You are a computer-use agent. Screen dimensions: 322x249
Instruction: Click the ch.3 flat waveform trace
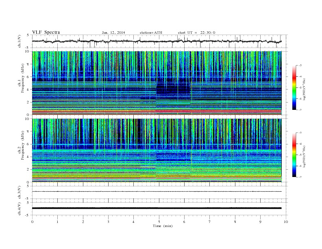(157, 192)
